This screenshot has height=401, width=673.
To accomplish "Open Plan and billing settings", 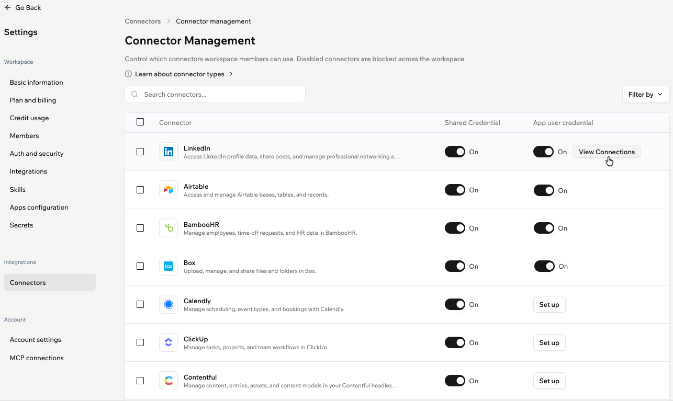I will click(x=33, y=100).
